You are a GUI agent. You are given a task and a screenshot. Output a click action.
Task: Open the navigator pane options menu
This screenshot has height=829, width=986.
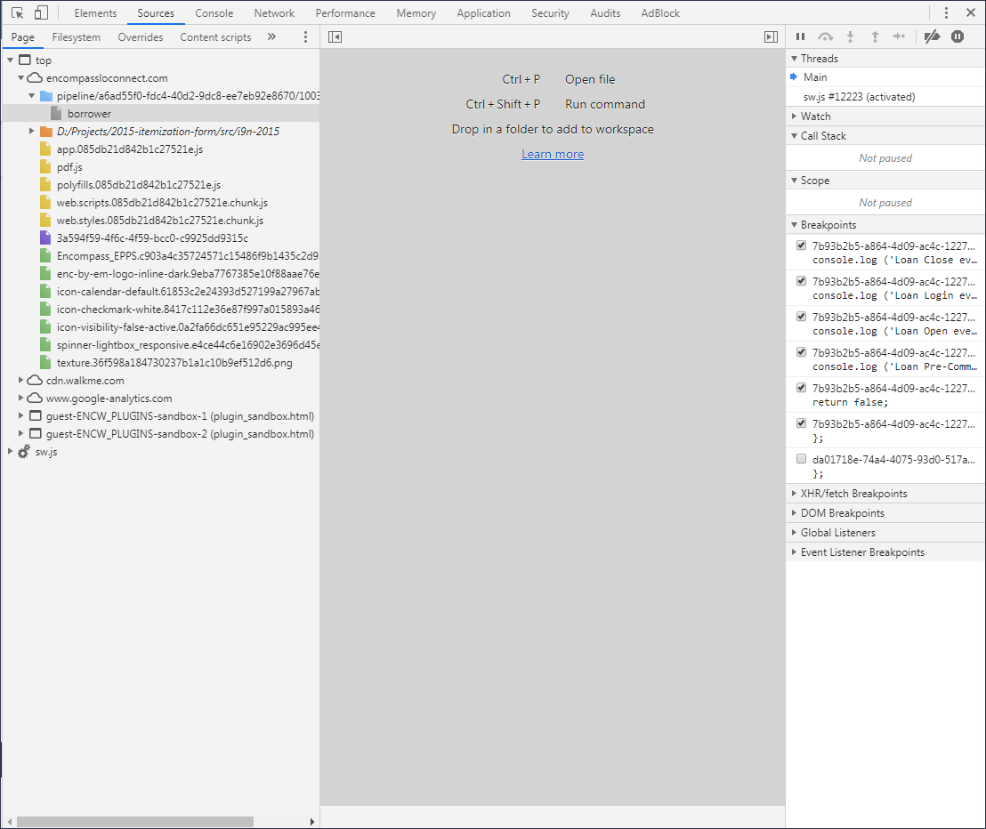tap(305, 36)
